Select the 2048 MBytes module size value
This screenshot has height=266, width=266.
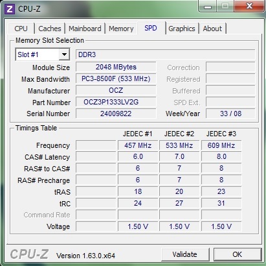pyautogui.click(x=116, y=67)
